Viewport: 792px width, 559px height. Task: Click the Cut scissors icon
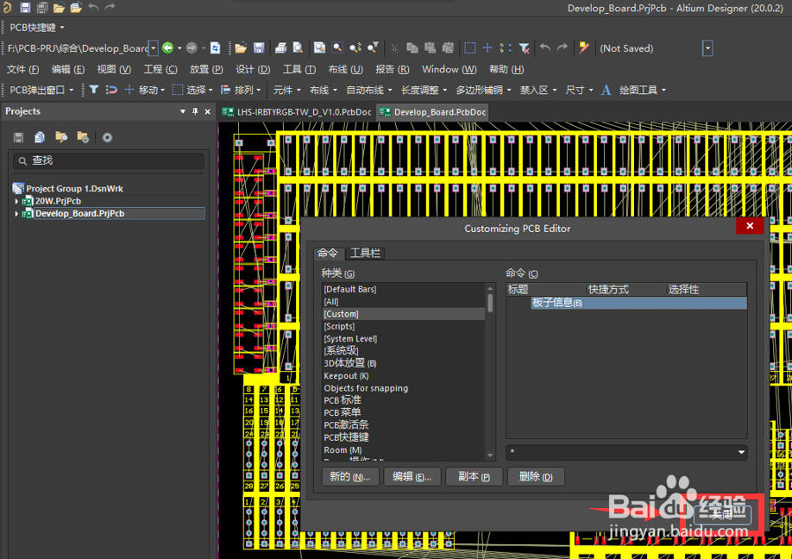394,48
